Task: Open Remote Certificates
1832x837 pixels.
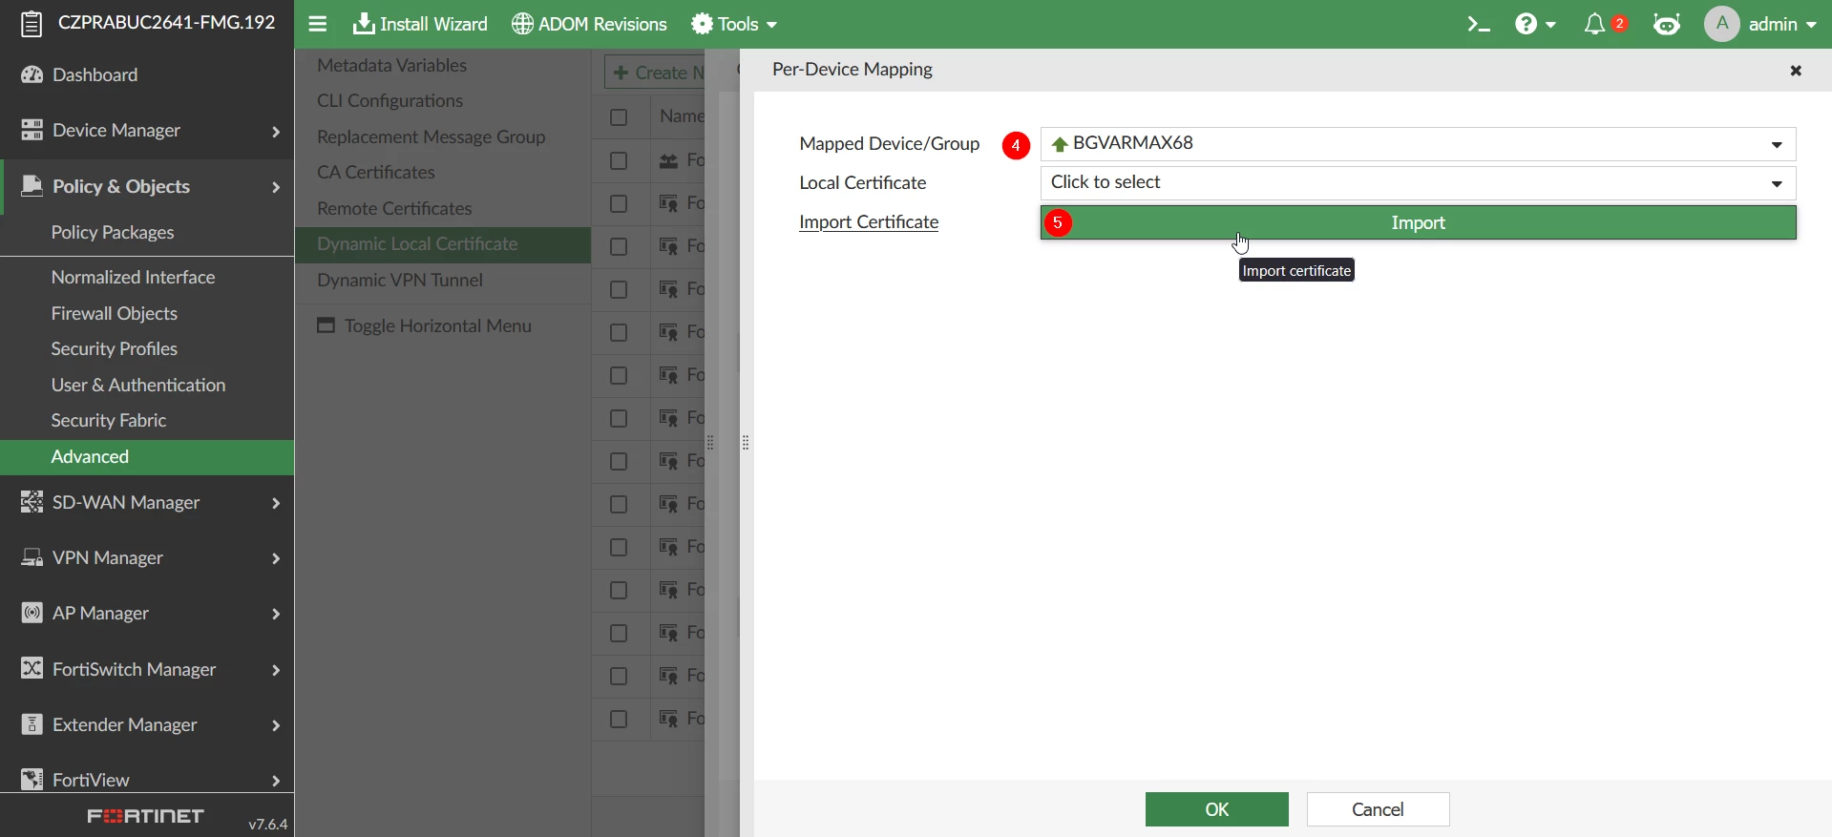Action: coord(394,208)
